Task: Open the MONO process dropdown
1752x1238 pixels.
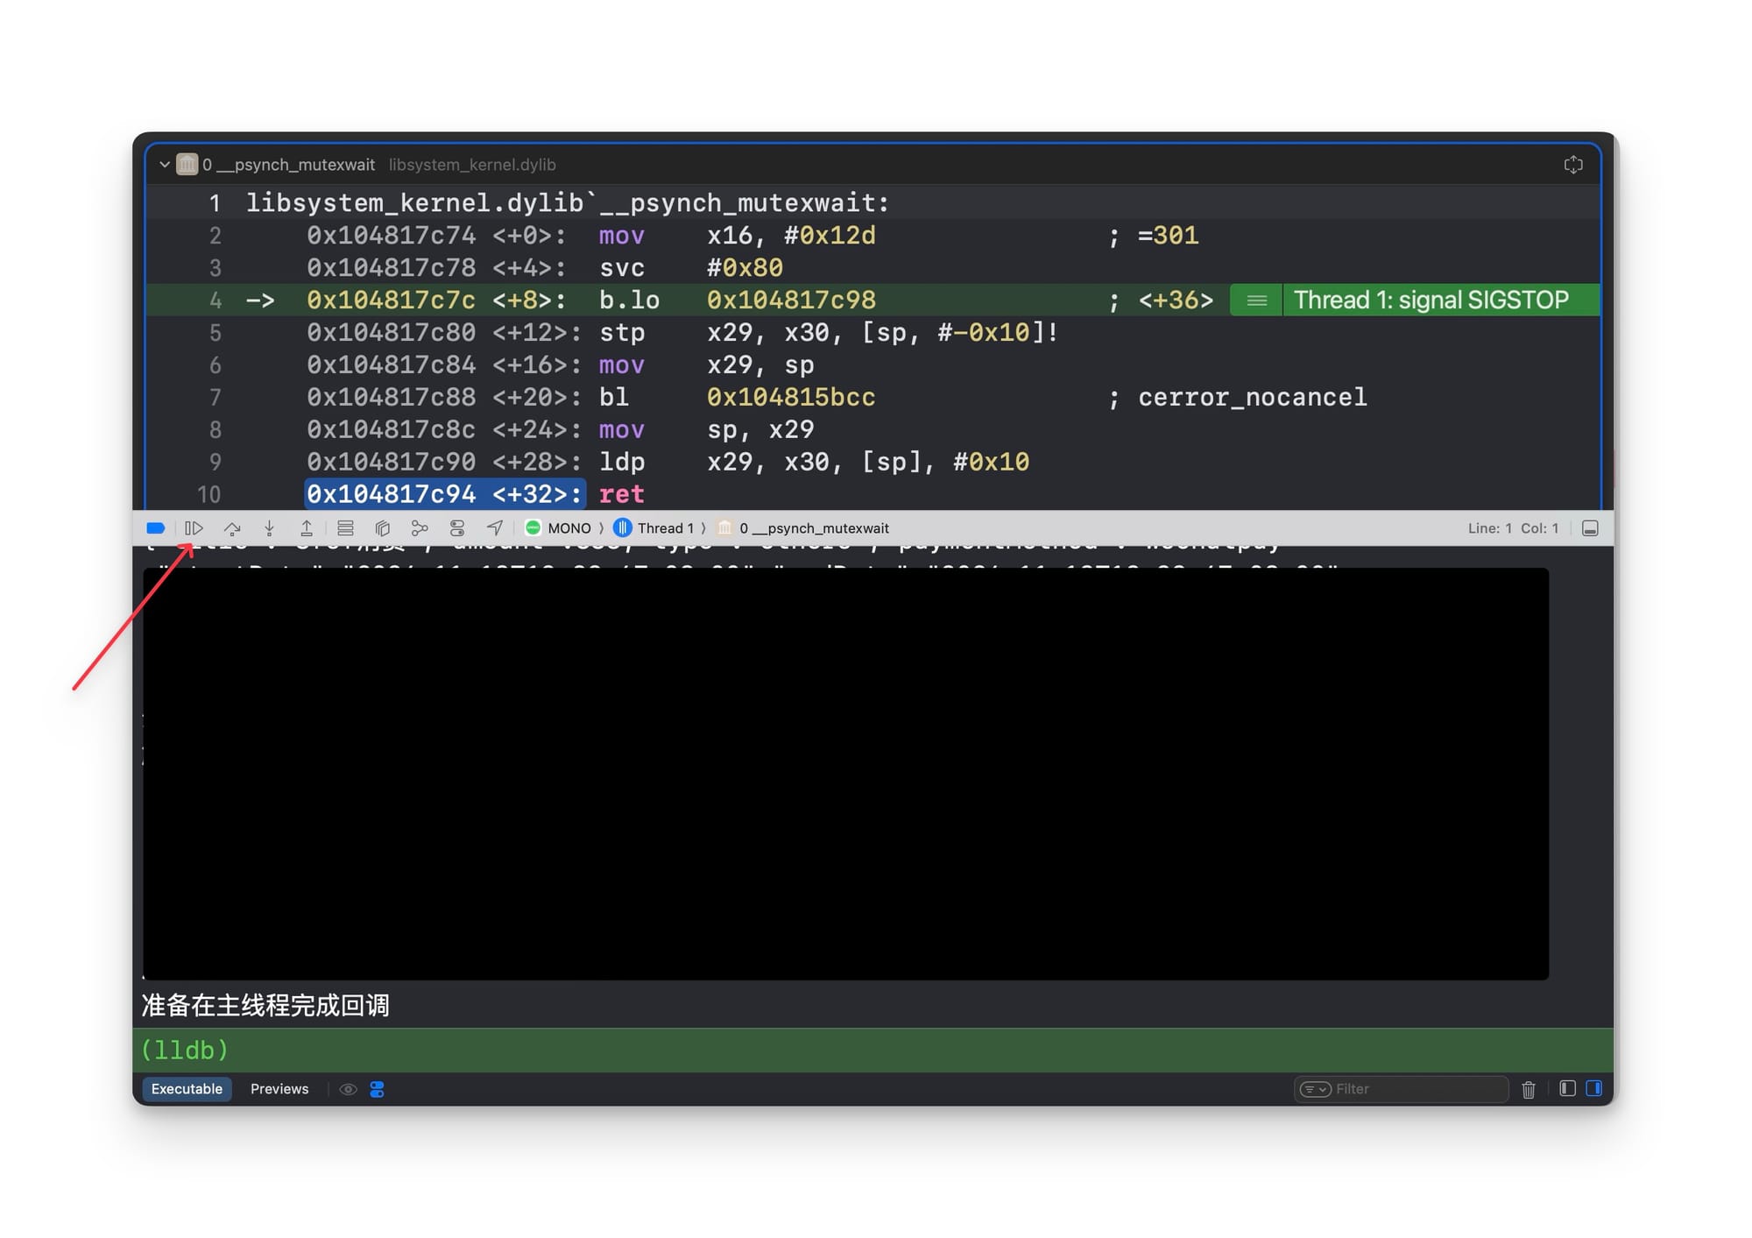Action: click(559, 528)
